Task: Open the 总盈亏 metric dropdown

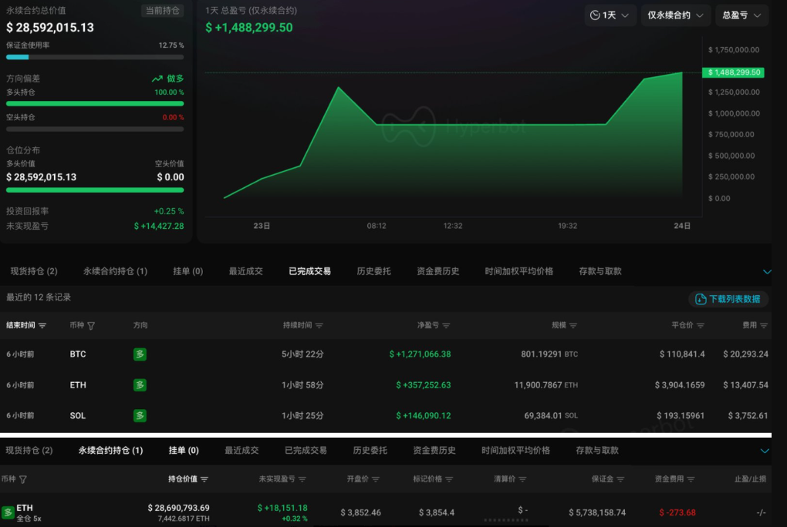Action: [741, 15]
